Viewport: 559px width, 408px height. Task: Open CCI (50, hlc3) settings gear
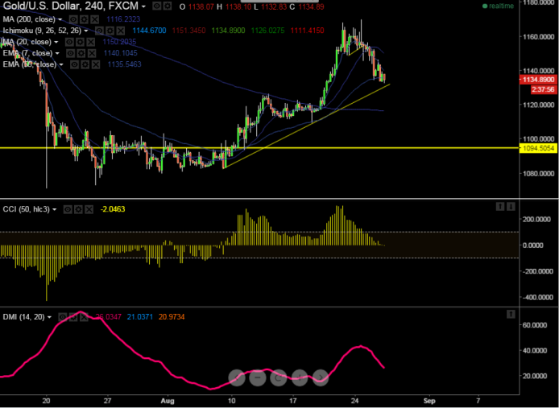[78, 209]
